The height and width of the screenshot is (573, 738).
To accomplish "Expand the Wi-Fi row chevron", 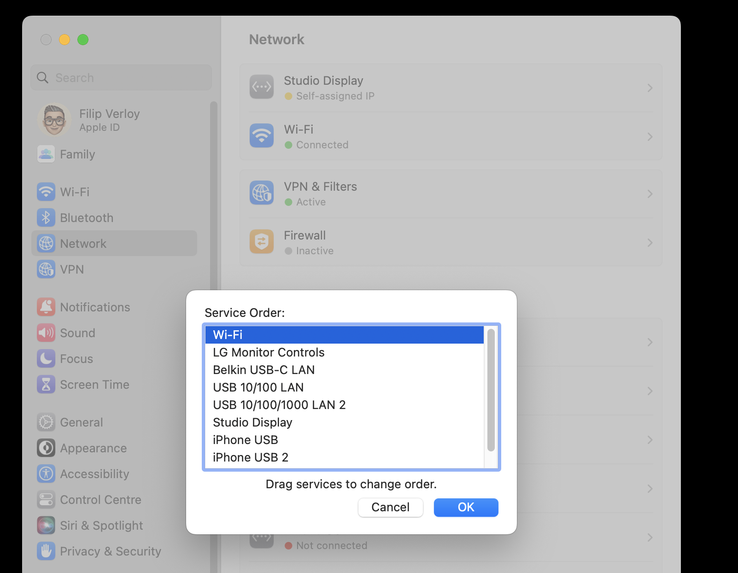I will [x=650, y=136].
